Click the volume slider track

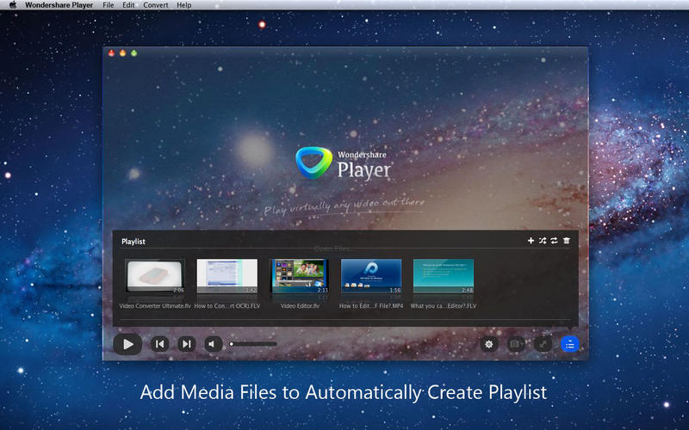(x=253, y=344)
